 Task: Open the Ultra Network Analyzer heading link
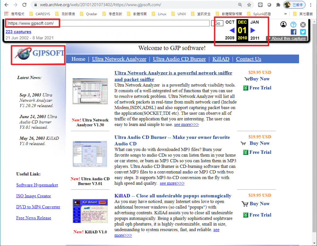173,76
